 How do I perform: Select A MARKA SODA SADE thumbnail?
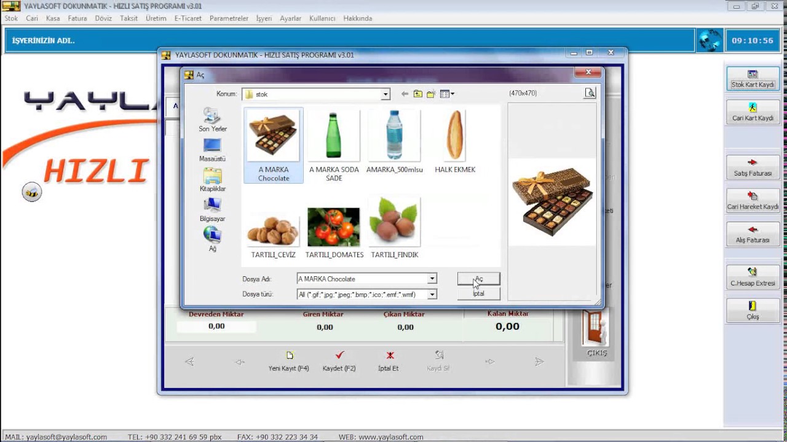(x=334, y=146)
